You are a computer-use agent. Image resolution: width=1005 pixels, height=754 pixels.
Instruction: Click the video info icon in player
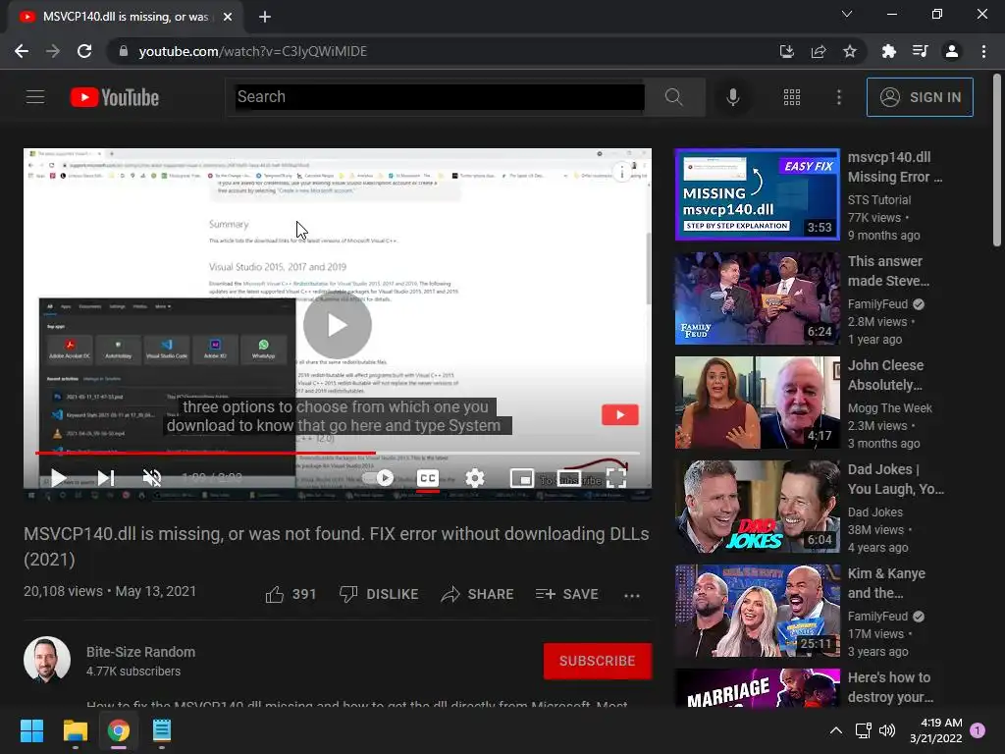pyautogui.click(x=621, y=172)
